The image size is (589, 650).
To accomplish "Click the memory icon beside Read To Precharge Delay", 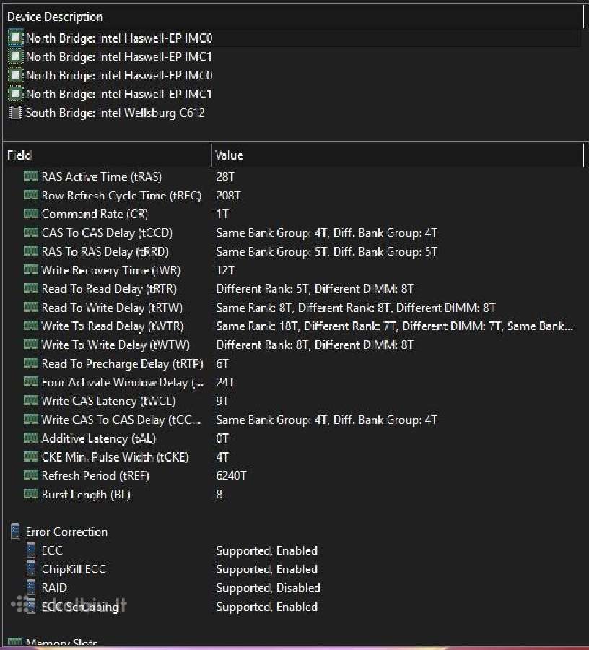I will [x=30, y=363].
